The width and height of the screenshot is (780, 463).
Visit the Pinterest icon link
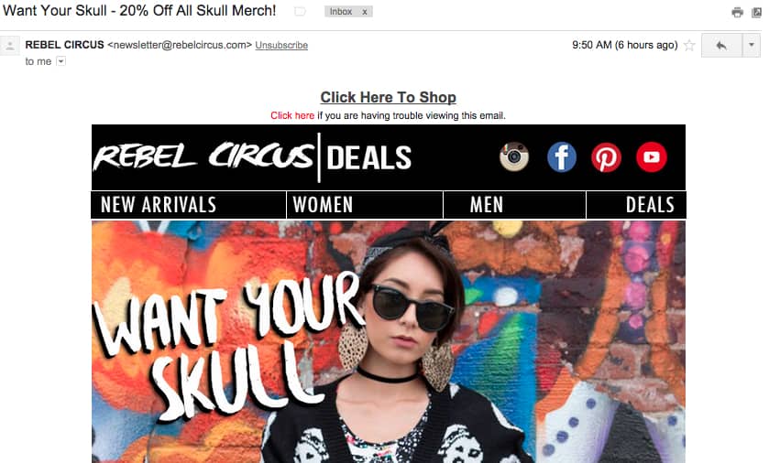pyautogui.click(x=606, y=157)
